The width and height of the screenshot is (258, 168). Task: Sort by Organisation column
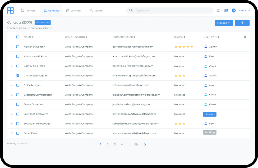(x=76, y=37)
